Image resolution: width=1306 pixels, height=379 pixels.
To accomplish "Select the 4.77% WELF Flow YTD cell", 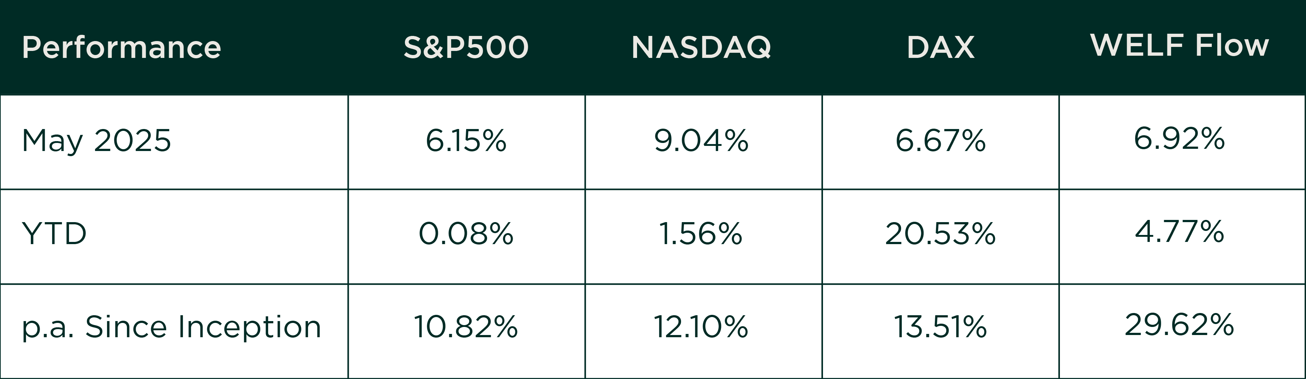I will point(1179,232).
